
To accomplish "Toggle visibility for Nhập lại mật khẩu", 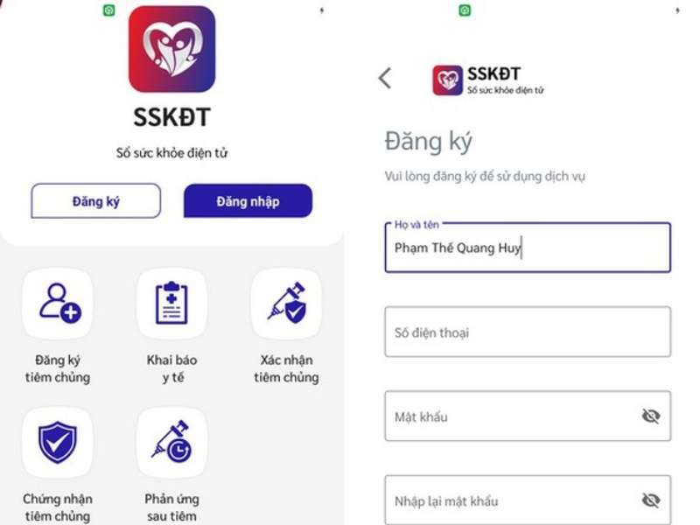I will click(x=651, y=500).
